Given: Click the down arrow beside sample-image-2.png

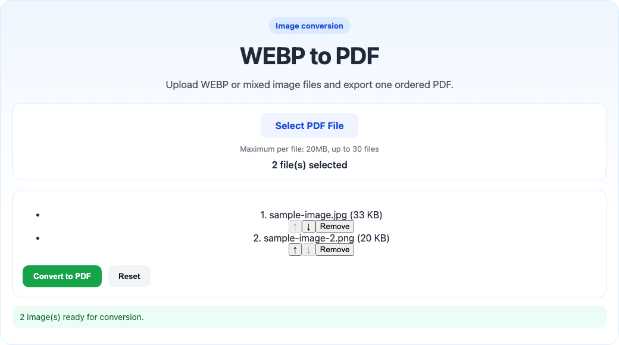Looking at the screenshot, I should pos(308,249).
